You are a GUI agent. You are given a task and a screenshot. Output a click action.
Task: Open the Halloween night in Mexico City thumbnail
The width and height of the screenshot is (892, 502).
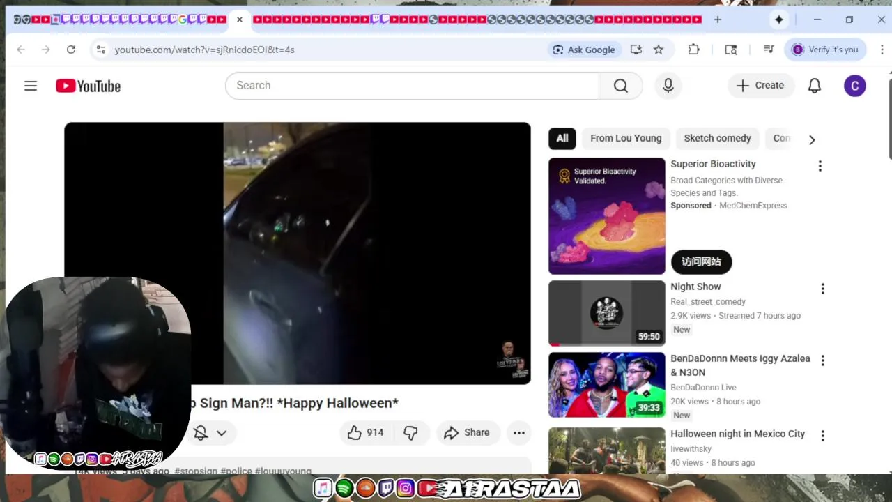tap(607, 451)
